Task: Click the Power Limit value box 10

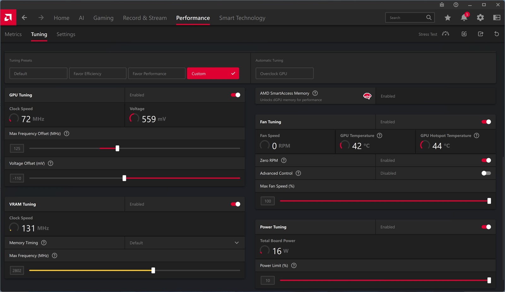Action: tap(268, 280)
